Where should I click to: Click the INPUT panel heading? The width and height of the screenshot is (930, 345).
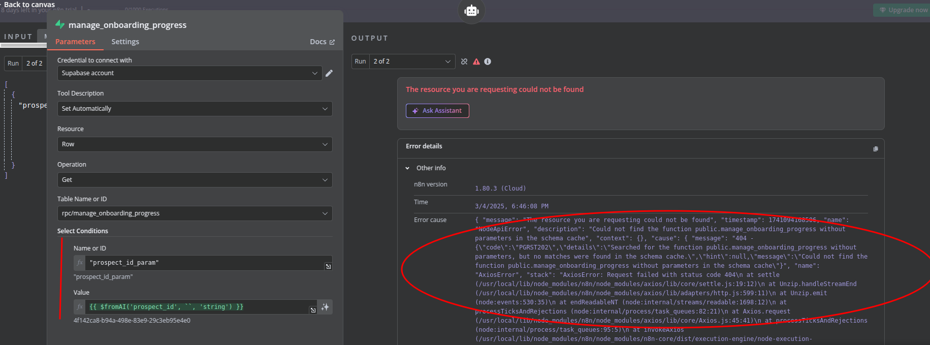point(18,37)
